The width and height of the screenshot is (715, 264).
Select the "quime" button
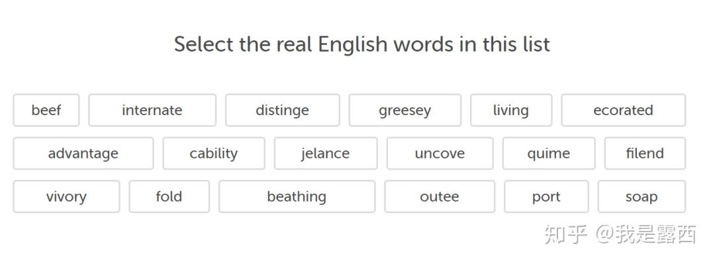549,154
